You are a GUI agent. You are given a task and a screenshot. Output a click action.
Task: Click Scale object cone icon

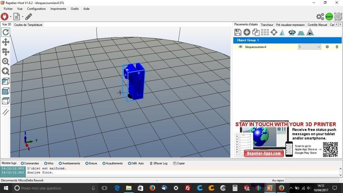pos(282,33)
